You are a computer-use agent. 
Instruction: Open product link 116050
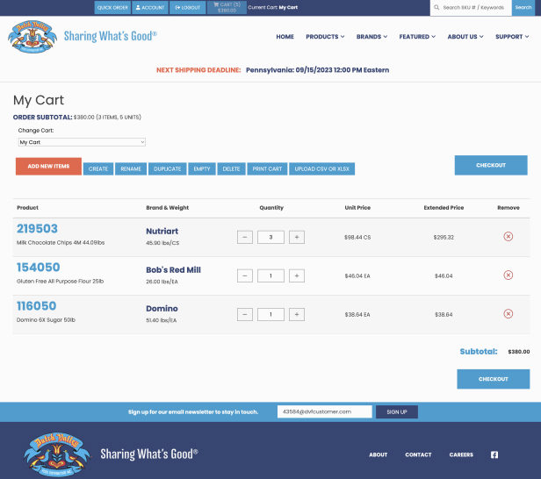click(x=37, y=306)
